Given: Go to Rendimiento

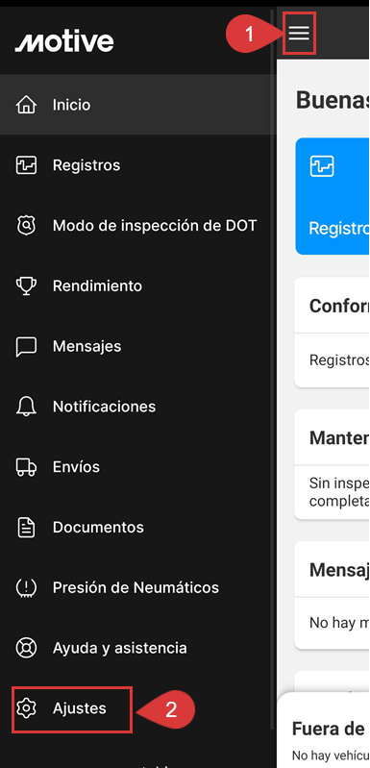Looking at the screenshot, I should click(138, 286).
